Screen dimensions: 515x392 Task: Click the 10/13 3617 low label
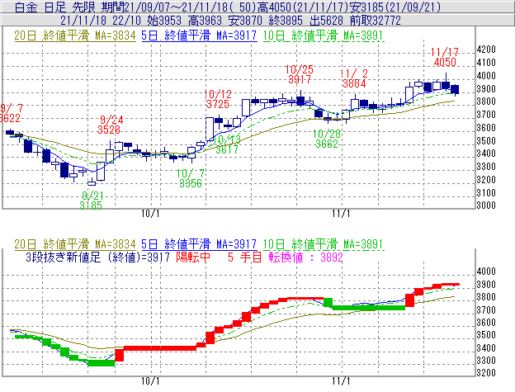coord(227,144)
